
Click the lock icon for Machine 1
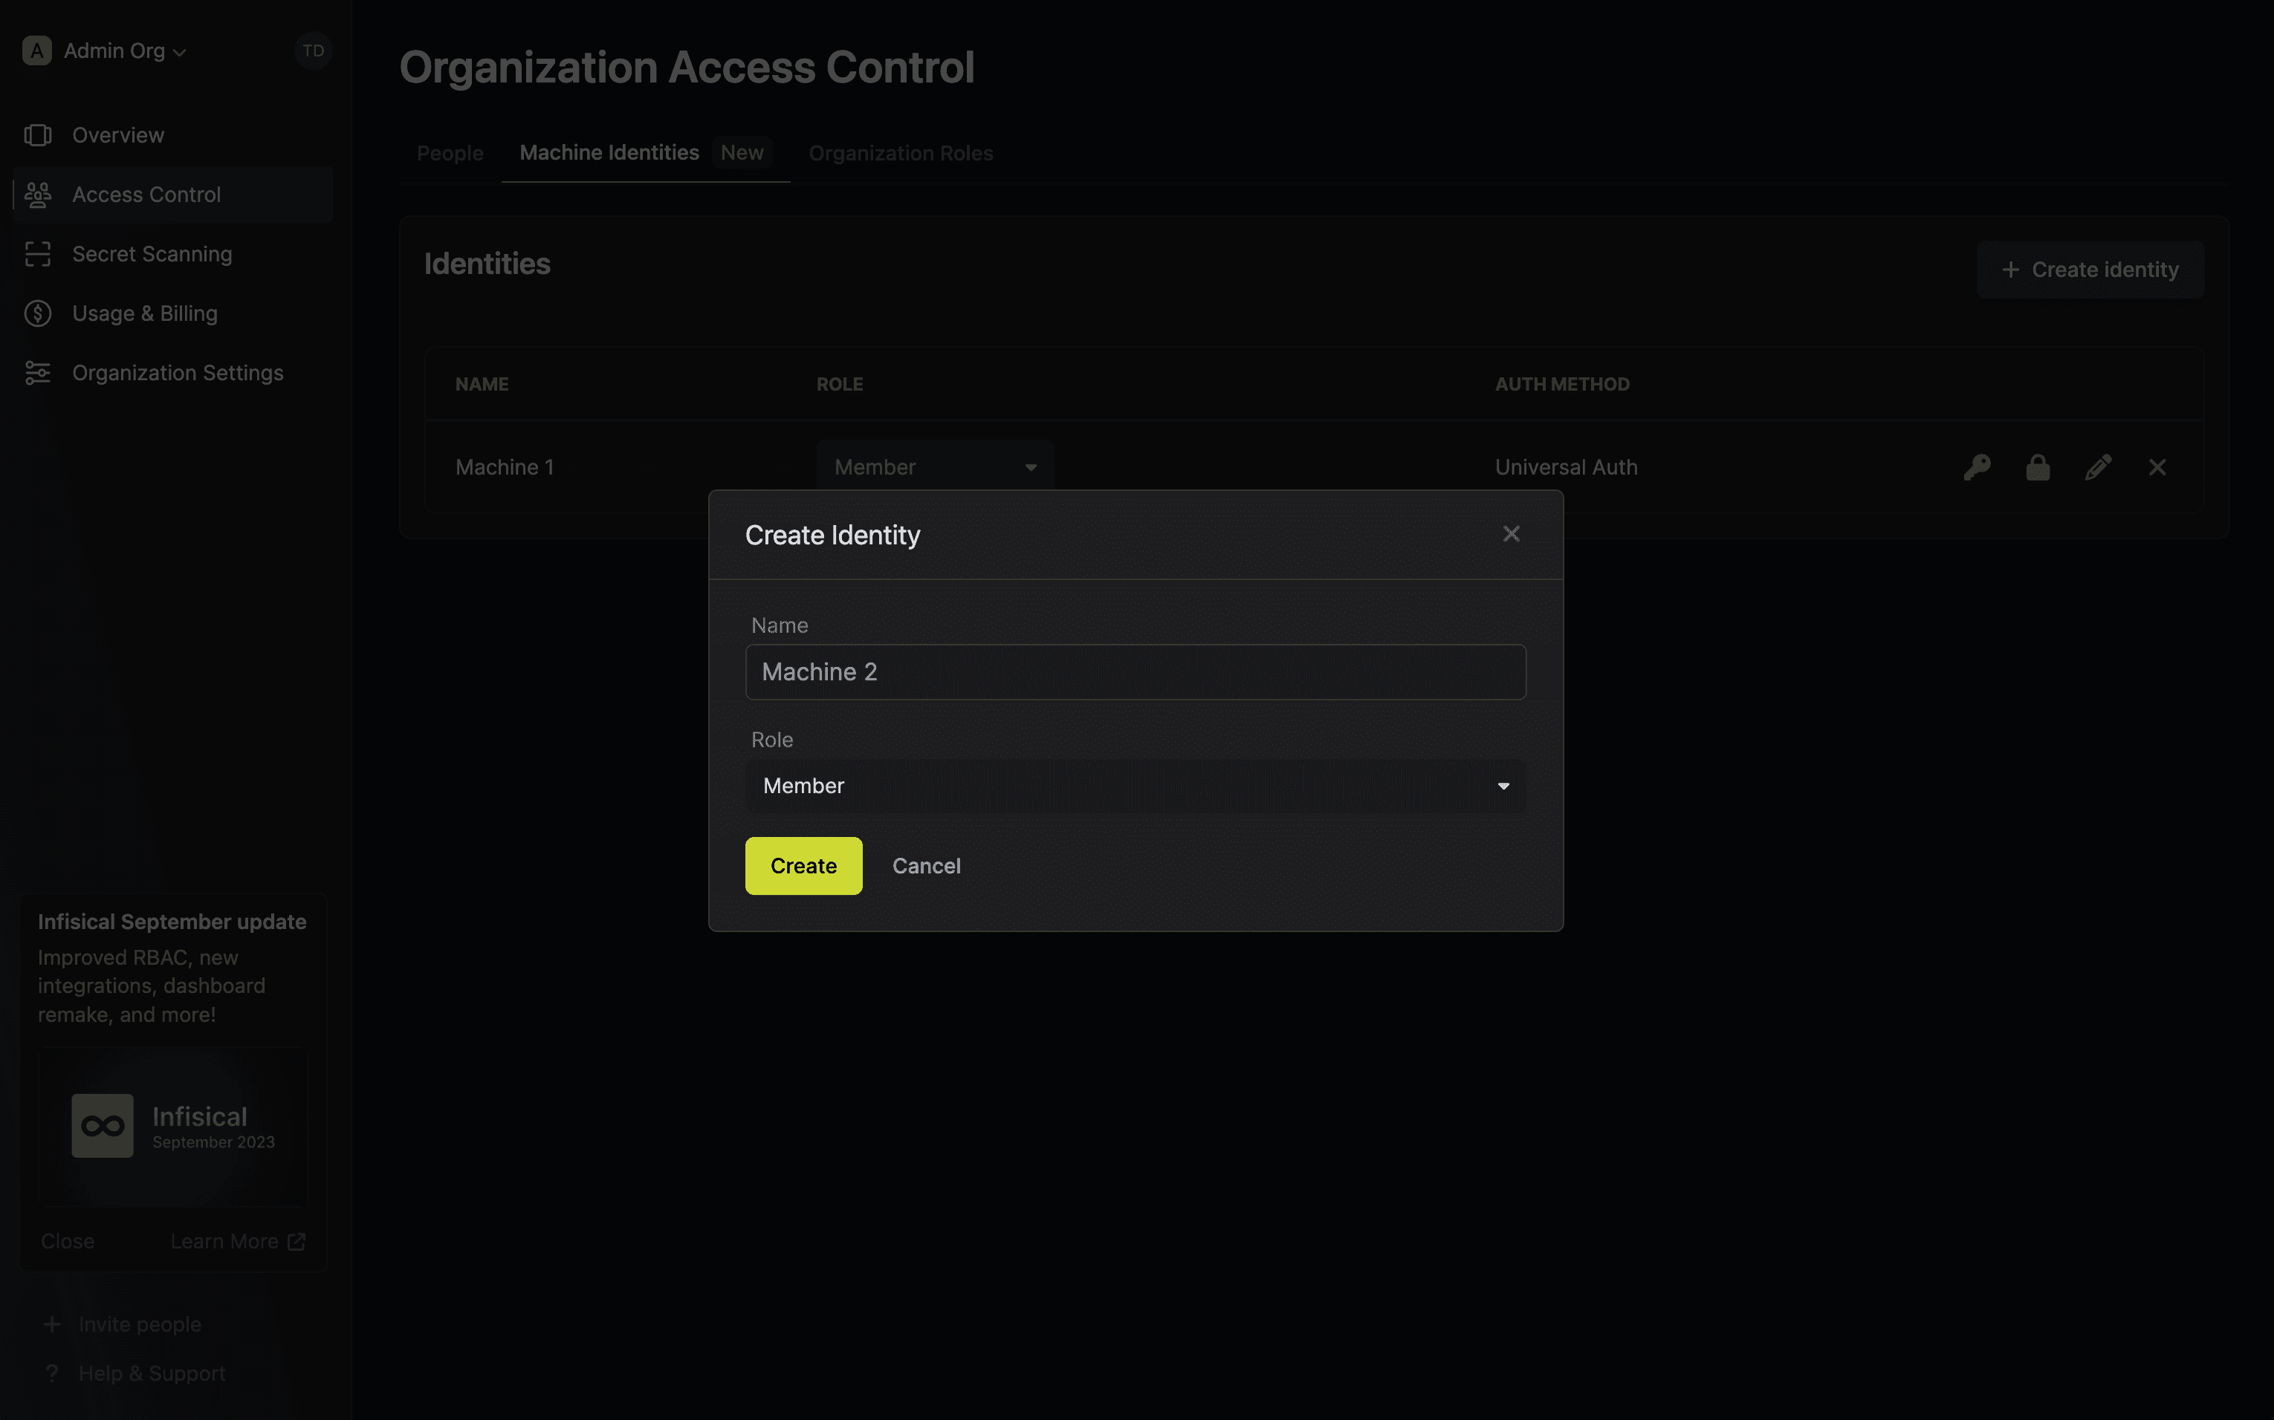pos(2037,468)
